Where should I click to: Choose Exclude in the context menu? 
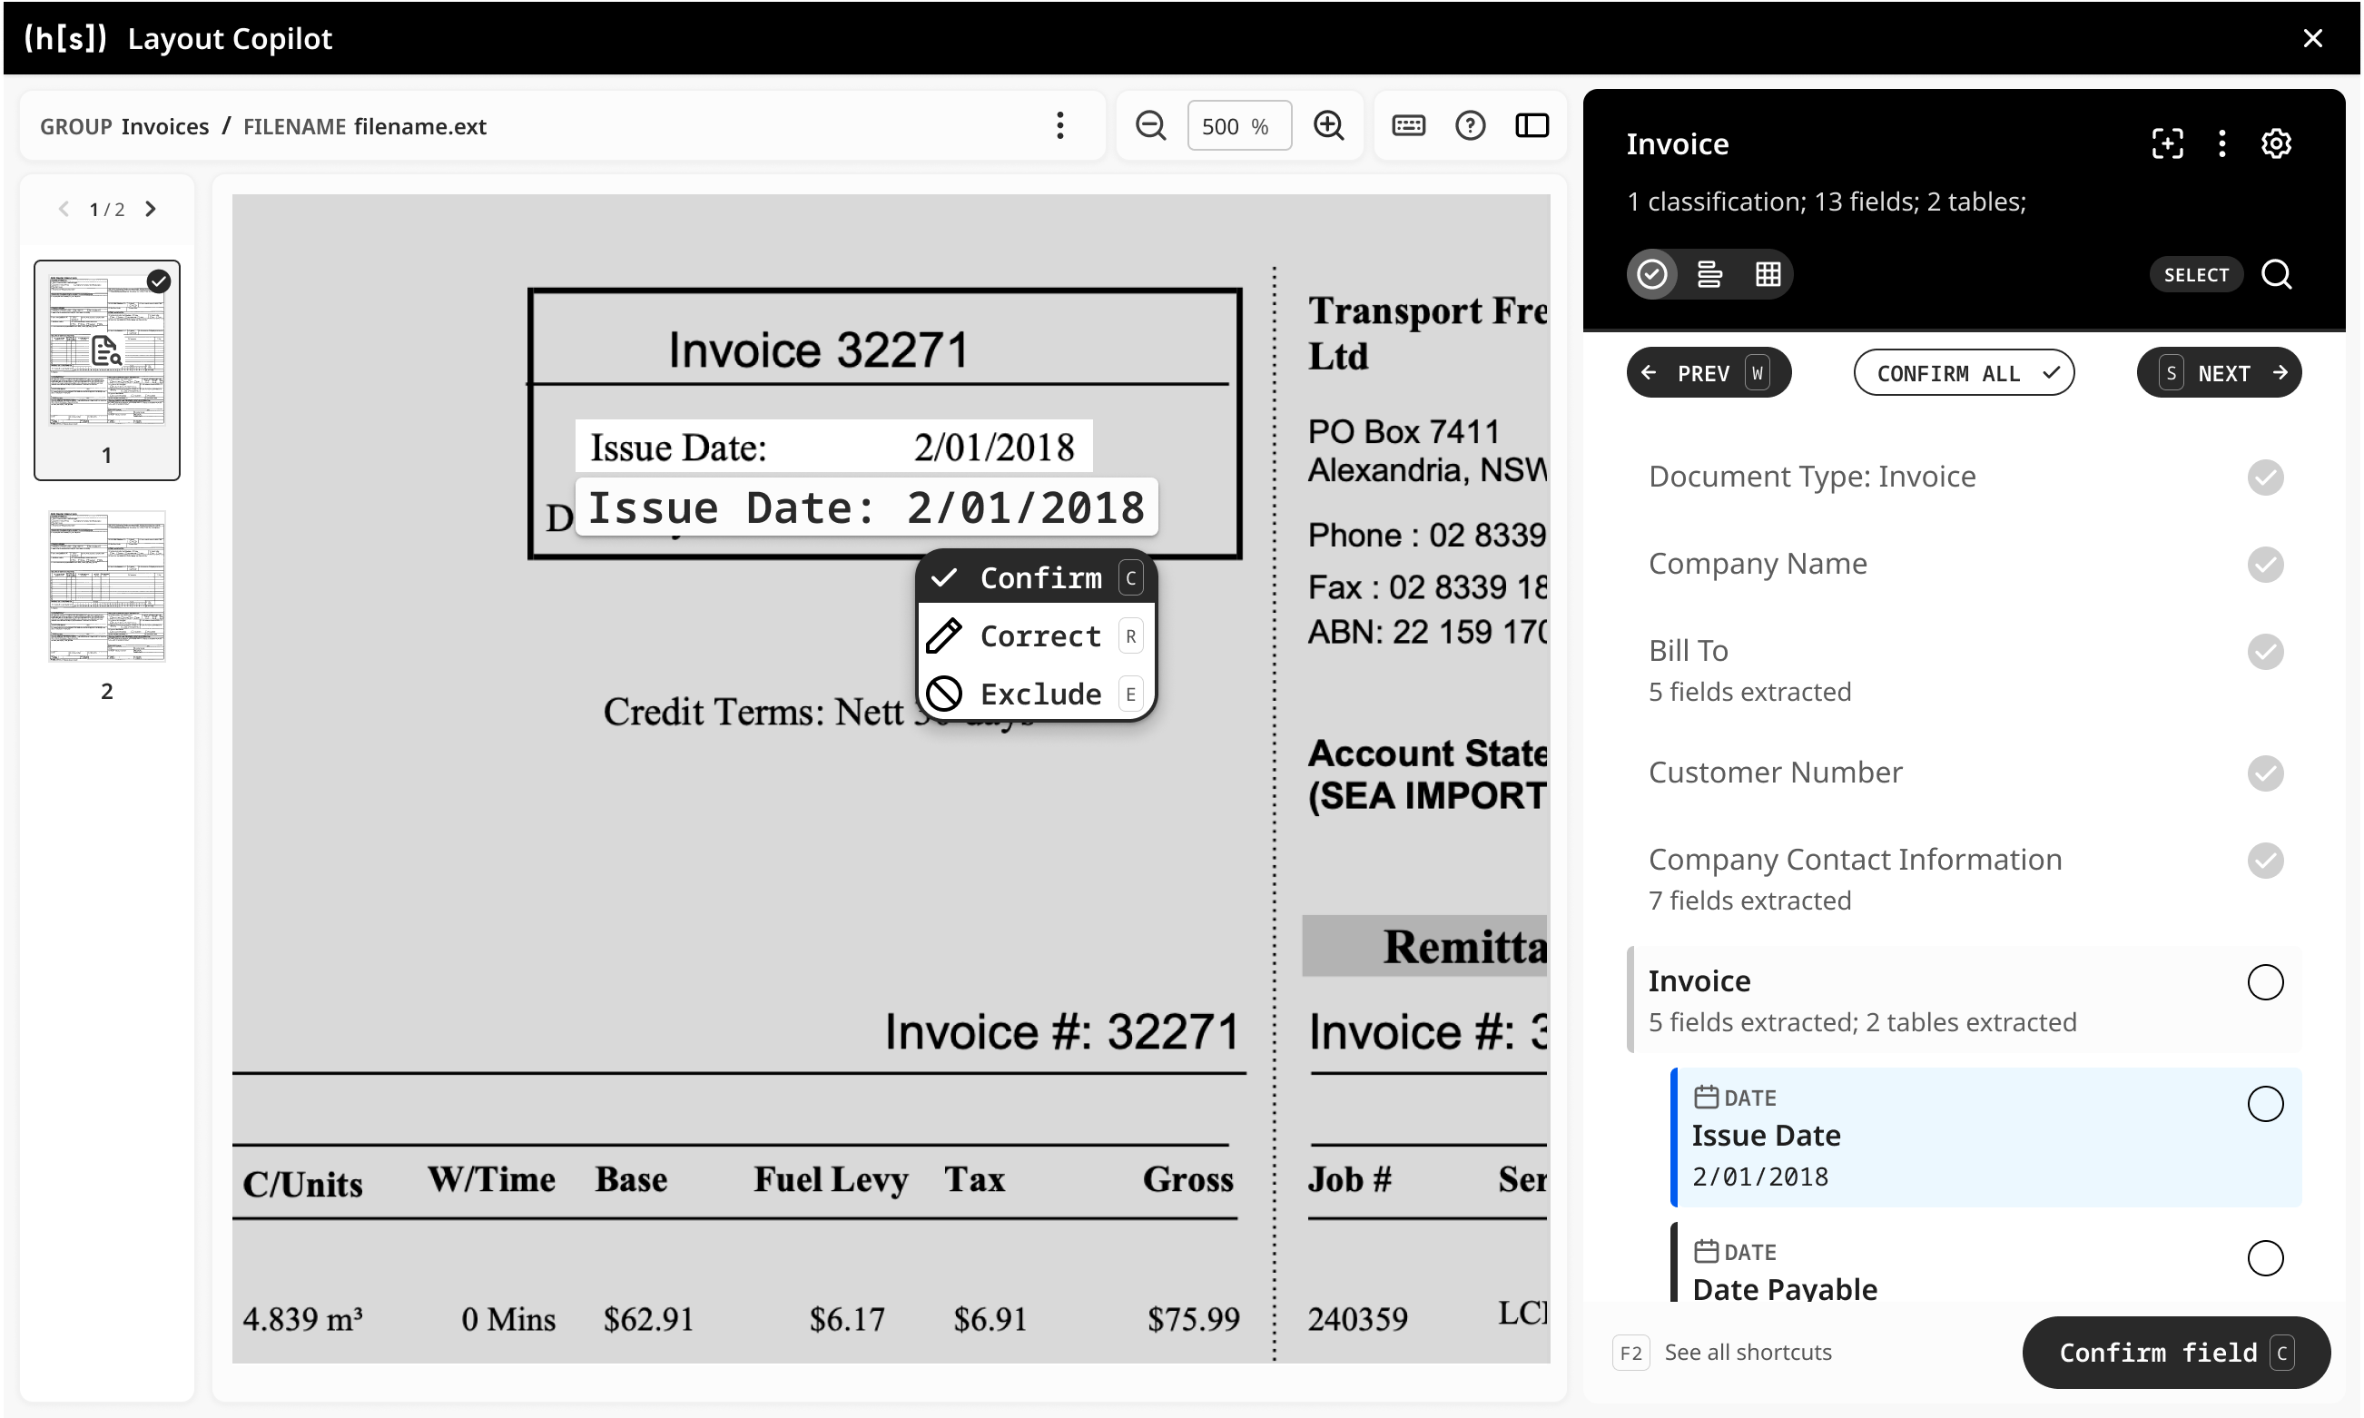click(1039, 694)
